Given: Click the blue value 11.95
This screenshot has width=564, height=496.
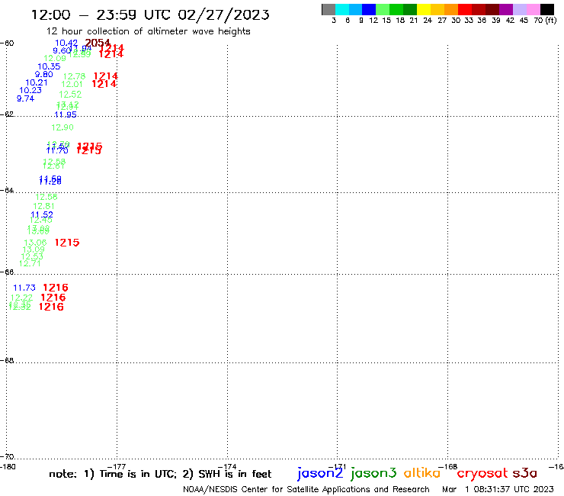Looking at the screenshot, I should coord(66,114).
